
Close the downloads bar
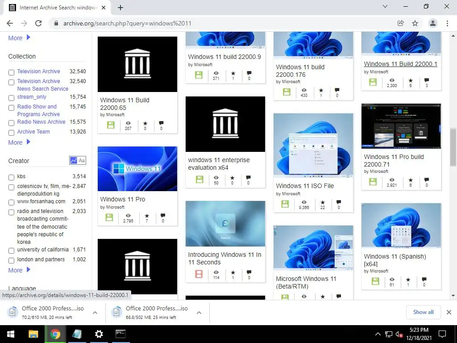[449, 312]
